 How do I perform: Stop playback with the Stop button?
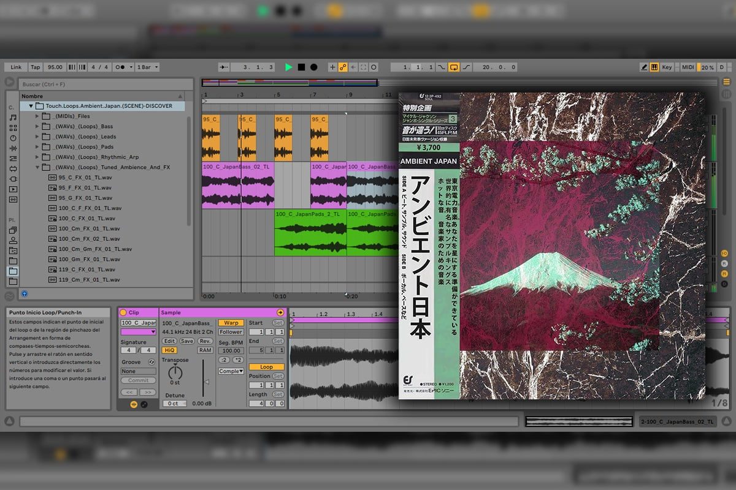click(x=301, y=67)
